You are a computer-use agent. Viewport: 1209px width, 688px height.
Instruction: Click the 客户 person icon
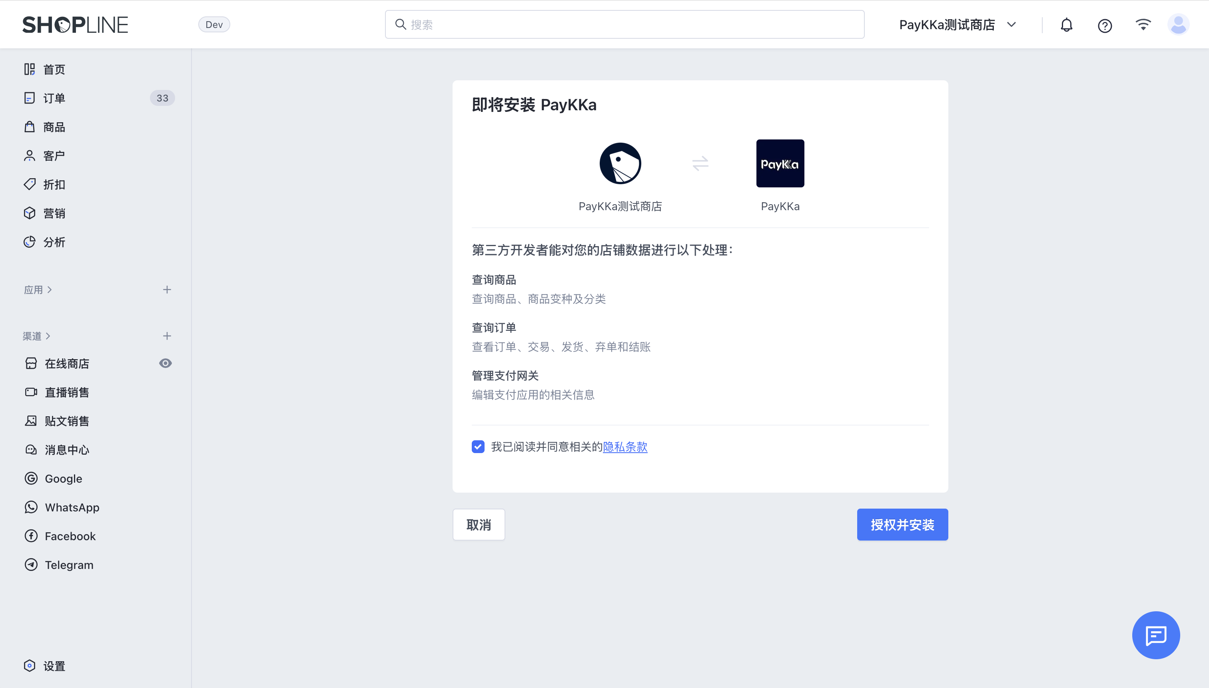(30, 155)
